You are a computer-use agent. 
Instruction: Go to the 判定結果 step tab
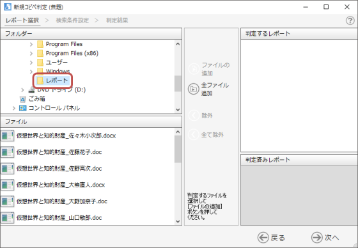click(x=117, y=20)
